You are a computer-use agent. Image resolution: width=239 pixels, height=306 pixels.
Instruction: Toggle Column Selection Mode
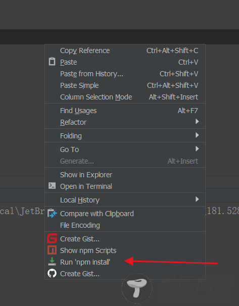click(125, 97)
